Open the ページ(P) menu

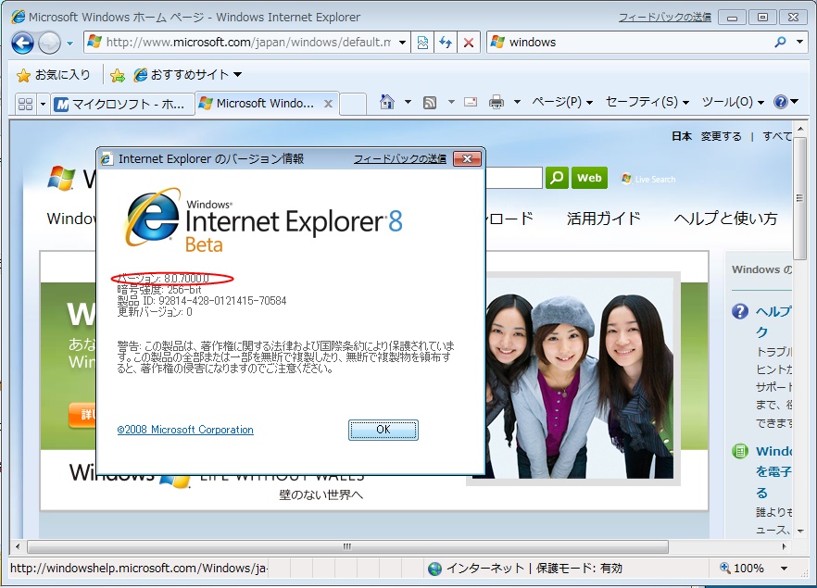[561, 102]
